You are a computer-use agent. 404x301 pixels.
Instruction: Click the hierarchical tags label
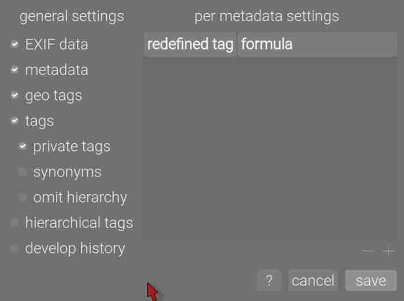[x=79, y=222]
